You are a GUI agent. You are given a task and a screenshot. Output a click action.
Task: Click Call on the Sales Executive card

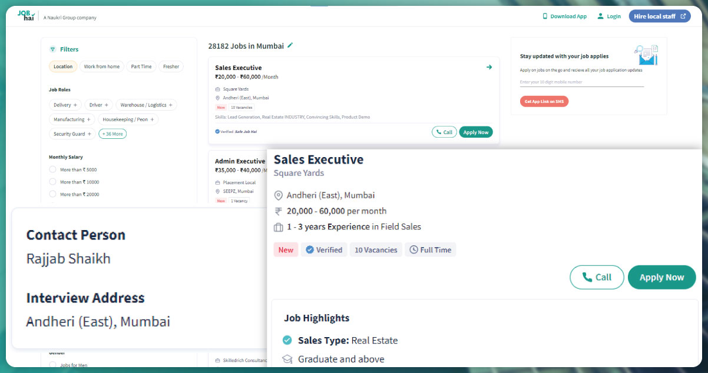click(444, 132)
